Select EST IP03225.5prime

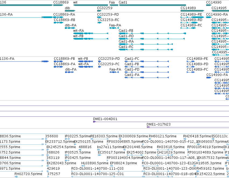[x=67, y=139]
